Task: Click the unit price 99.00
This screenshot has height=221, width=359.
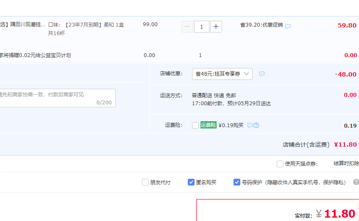Action: tap(150, 25)
